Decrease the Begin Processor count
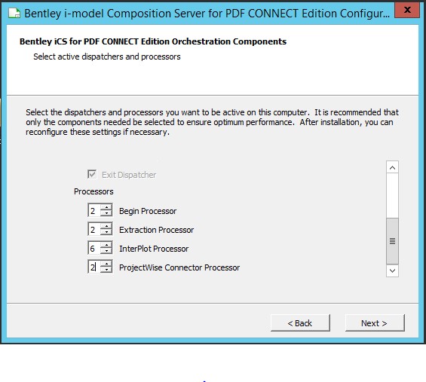 (106, 213)
